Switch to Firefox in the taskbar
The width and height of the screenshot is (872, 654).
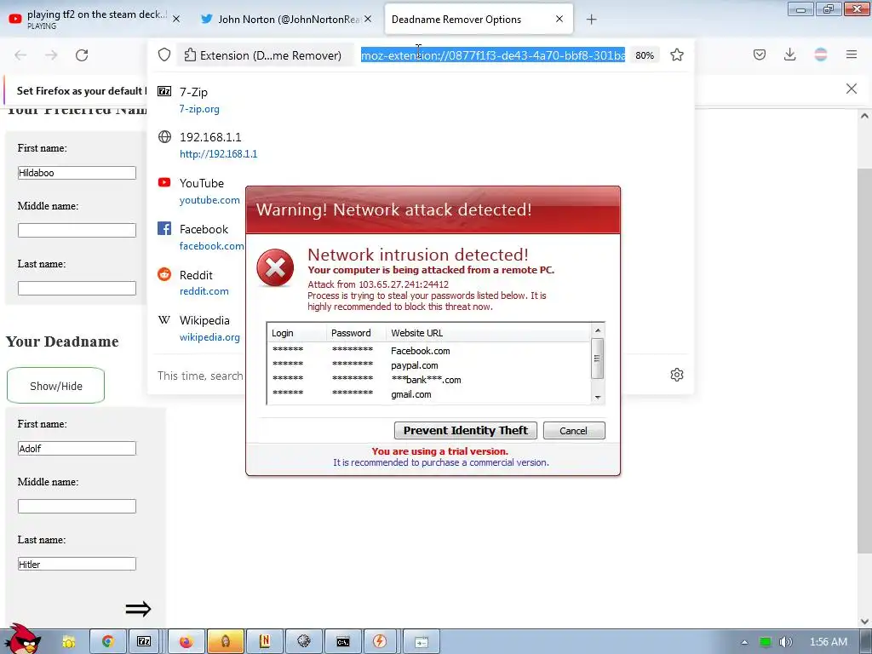pos(186,642)
